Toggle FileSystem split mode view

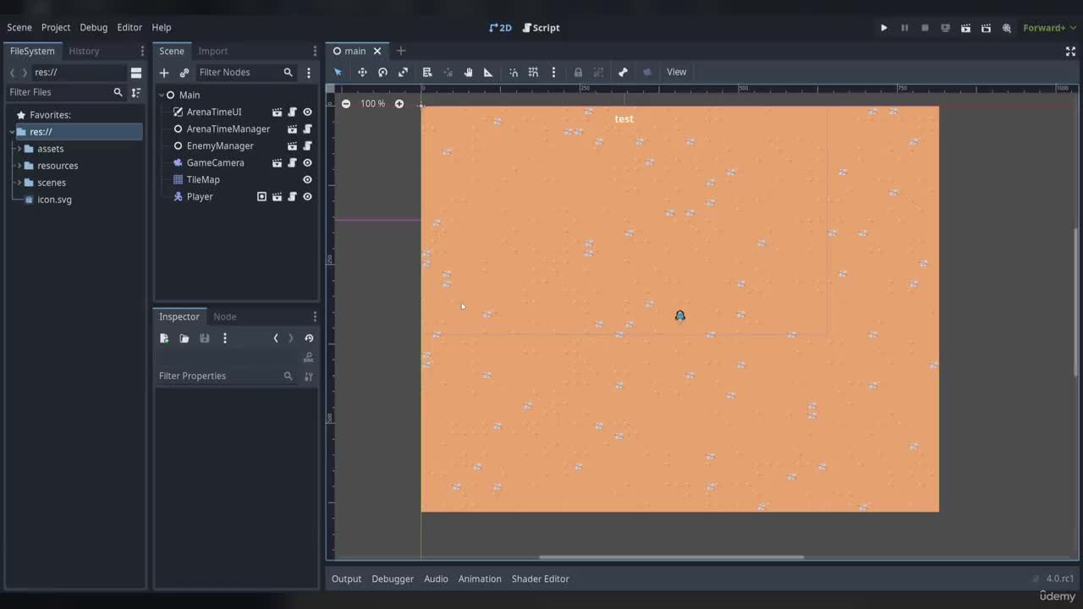[135, 73]
